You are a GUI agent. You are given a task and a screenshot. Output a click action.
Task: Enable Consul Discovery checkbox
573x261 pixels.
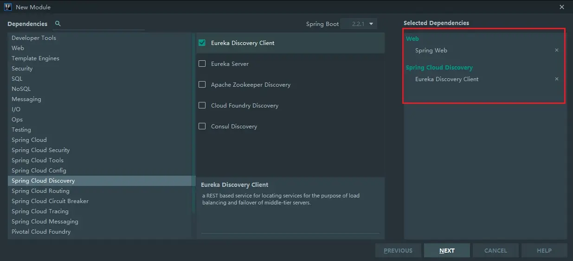coord(202,126)
